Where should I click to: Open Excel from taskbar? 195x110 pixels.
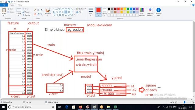point(115,107)
